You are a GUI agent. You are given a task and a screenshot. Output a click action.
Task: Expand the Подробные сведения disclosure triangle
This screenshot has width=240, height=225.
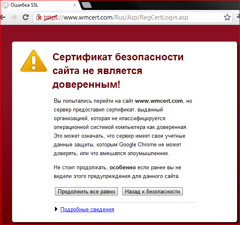(x=56, y=209)
